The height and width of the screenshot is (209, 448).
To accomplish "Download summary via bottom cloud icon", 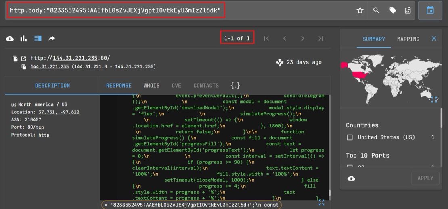I will pyautogui.click(x=351, y=178).
